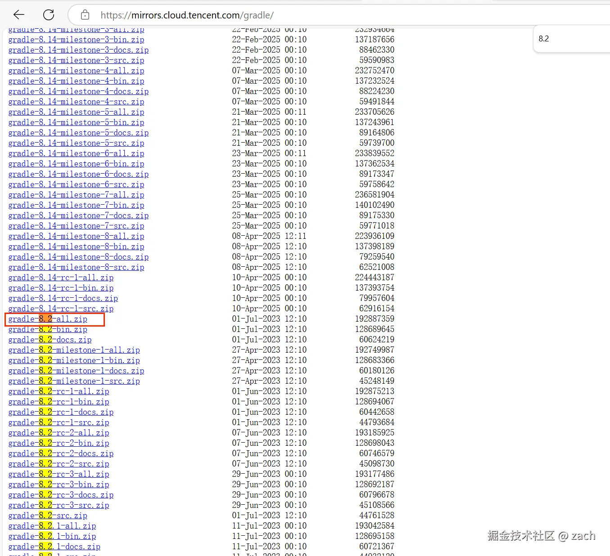This screenshot has width=610, height=556.
Task: Open the site info lock icon
Action: [x=85, y=15]
